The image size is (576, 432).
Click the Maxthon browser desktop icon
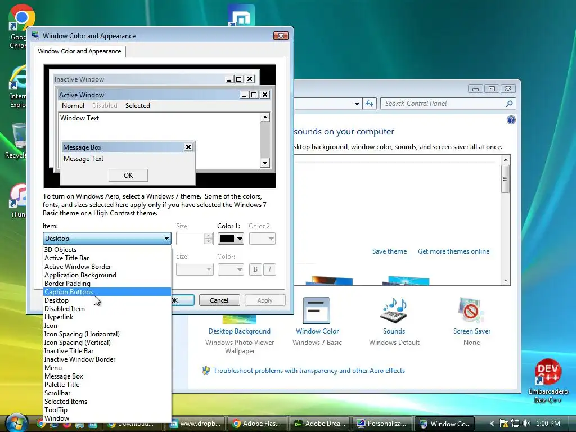241,15
